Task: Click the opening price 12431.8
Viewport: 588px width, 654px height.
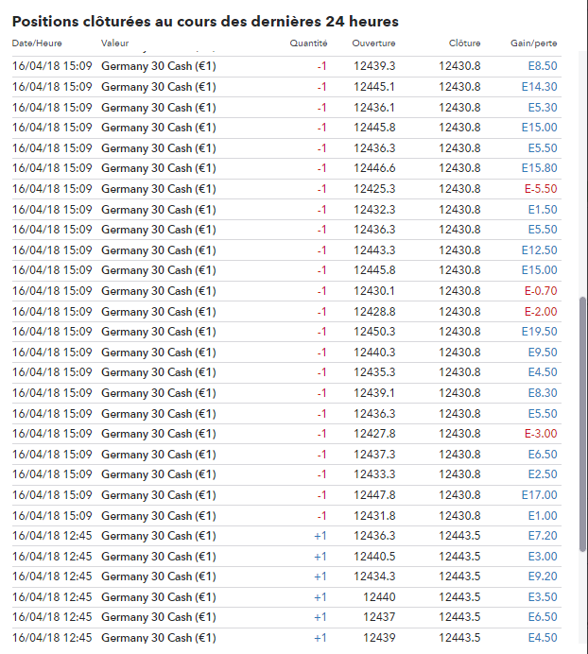Action: pyautogui.click(x=374, y=515)
